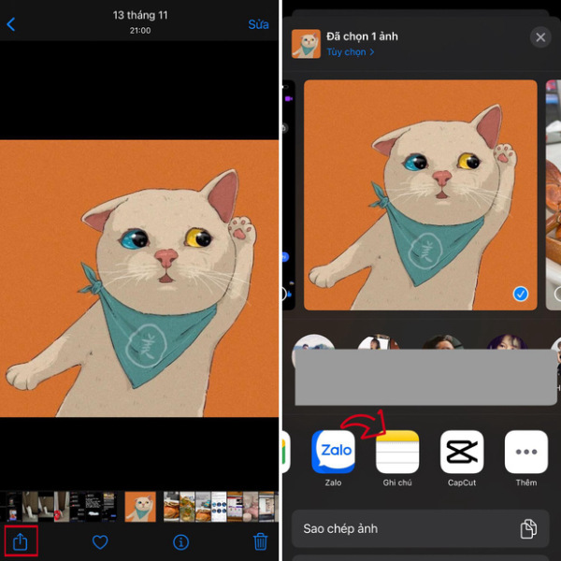561x561 pixels.
Task: Select unchecked circle on next photo at right
Action: (x=556, y=294)
